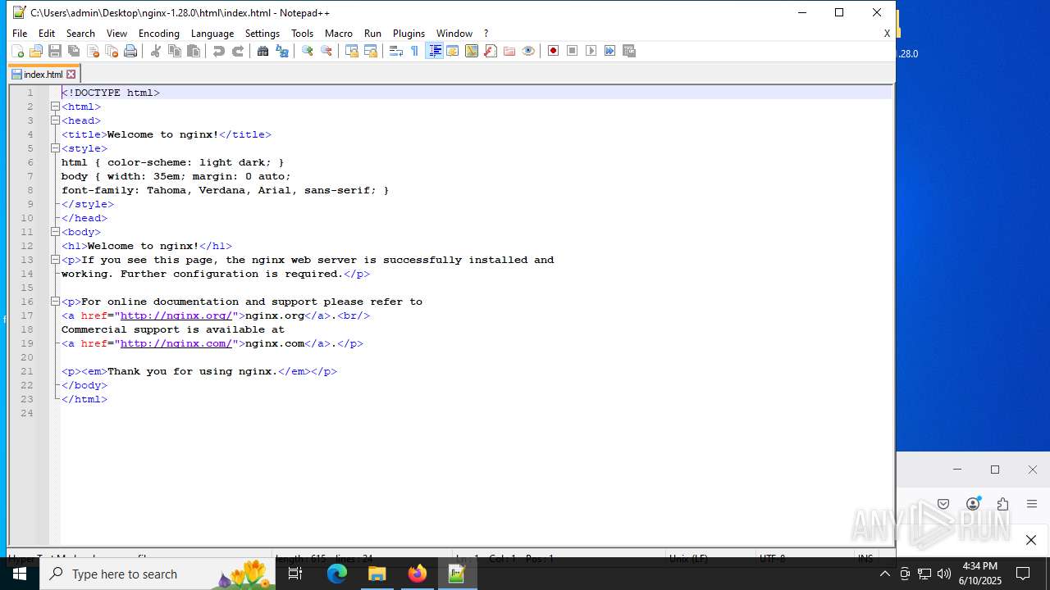Toggle Show All Characters pilcrow icon
Image resolution: width=1050 pixels, height=590 pixels.
click(x=414, y=51)
